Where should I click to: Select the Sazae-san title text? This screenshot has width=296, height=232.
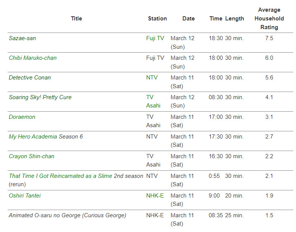(x=22, y=38)
